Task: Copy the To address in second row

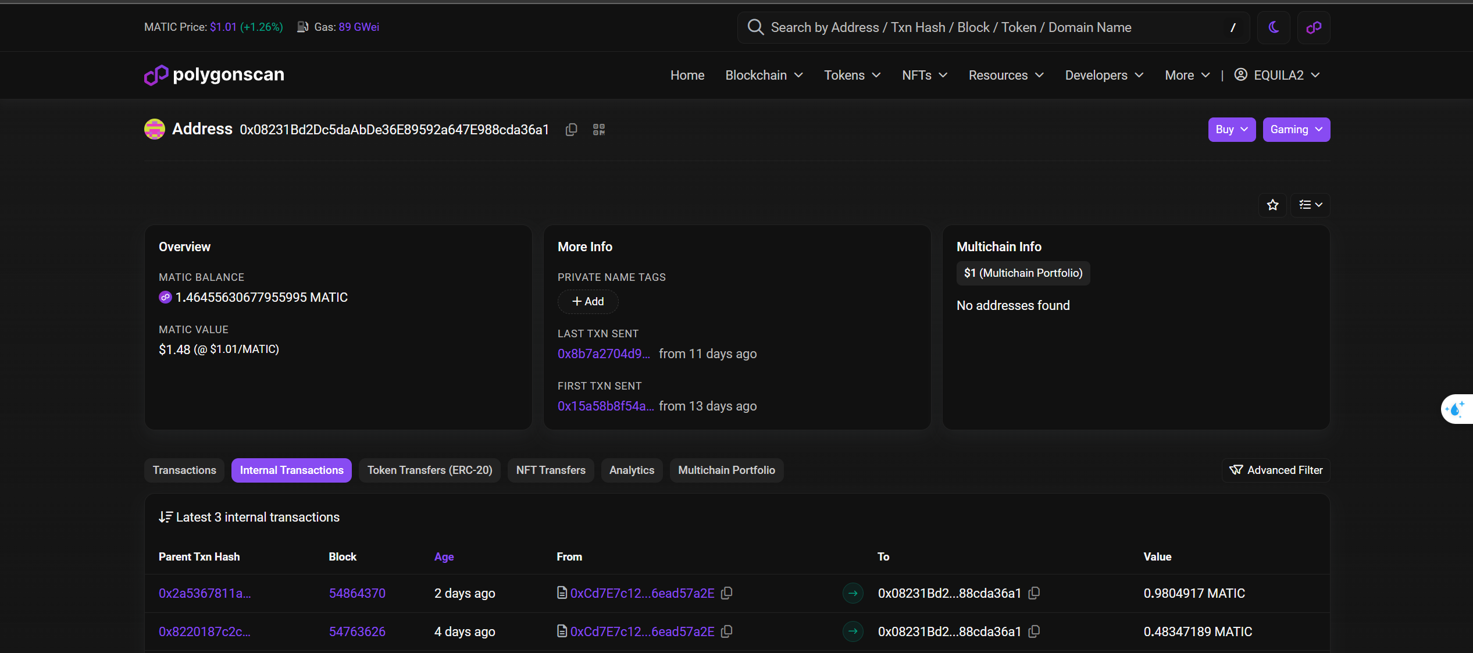Action: (x=1034, y=631)
